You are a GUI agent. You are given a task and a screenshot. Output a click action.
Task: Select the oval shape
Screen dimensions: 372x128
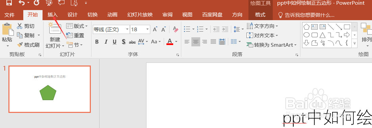tap(306, 35)
